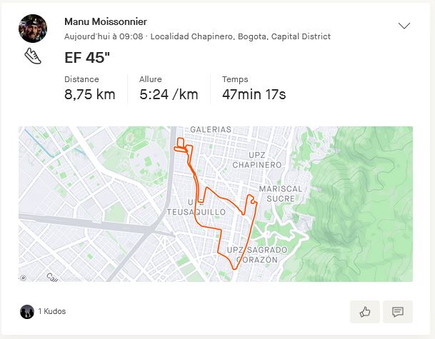Click the UPZ Sagrado Corazón map label
This screenshot has width=435, height=339.
pyautogui.click(x=257, y=255)
